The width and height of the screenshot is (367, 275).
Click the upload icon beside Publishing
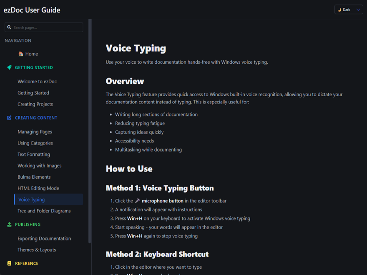(x=9, y=225)
